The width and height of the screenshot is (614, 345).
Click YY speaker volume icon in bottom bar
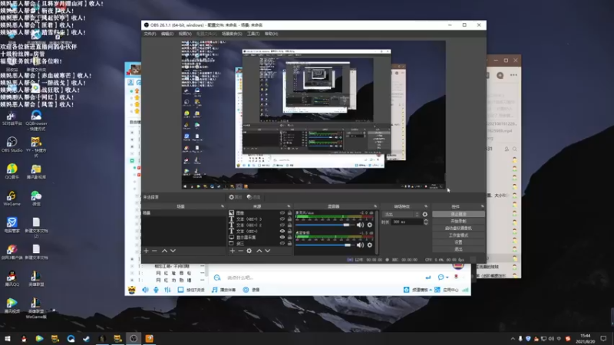pyautogui.click(x=145, y=290)
